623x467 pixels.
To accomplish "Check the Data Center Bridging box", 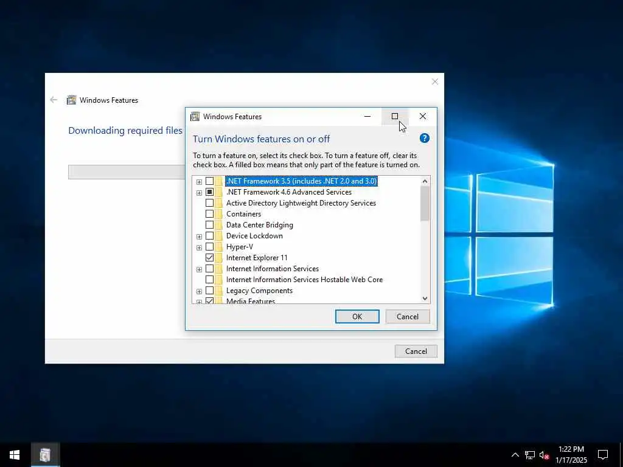I will pyautogui.click(x=209, y=225).
